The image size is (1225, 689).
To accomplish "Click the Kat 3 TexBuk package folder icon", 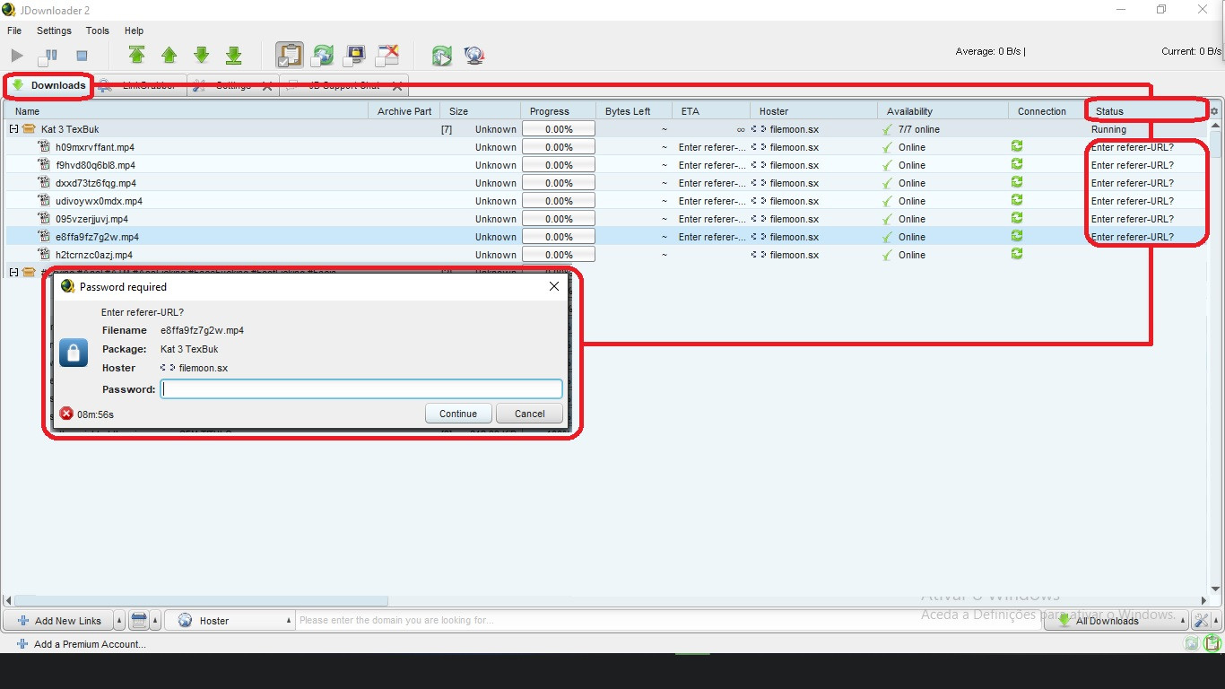I will click(x=29, y=129).
